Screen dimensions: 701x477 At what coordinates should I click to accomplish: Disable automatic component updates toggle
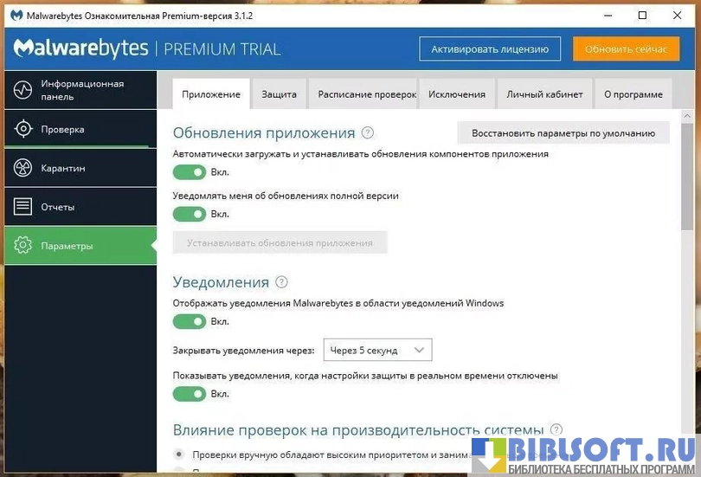[190, 172]
